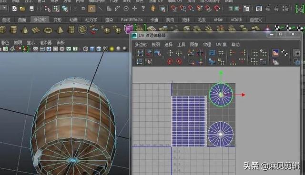
Task: Toggle display image in UV editor
Action: pyautogui.click(x=275, y=53)
